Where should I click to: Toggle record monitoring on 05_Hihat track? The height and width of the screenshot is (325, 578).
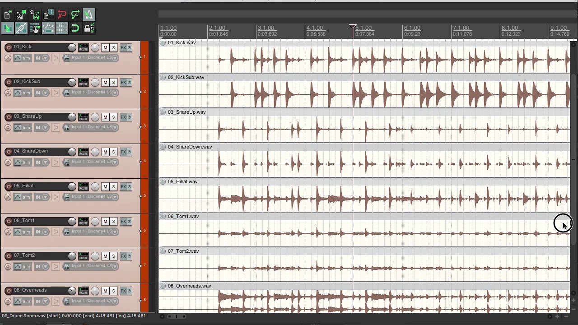tap(56, 197)
